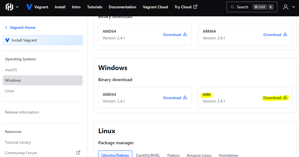Click download arrow icon for macOS AMD64
This screenshot has height=157, width=299.
[185, 34]
